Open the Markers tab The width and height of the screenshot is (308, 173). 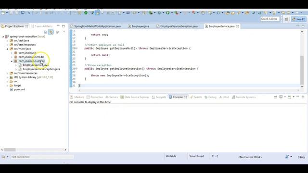click(x=77, y=97)
